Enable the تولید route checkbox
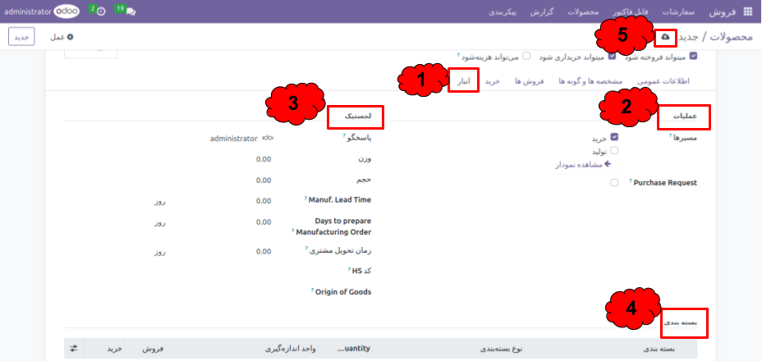The image size is (762, 361). coord(614,151)
